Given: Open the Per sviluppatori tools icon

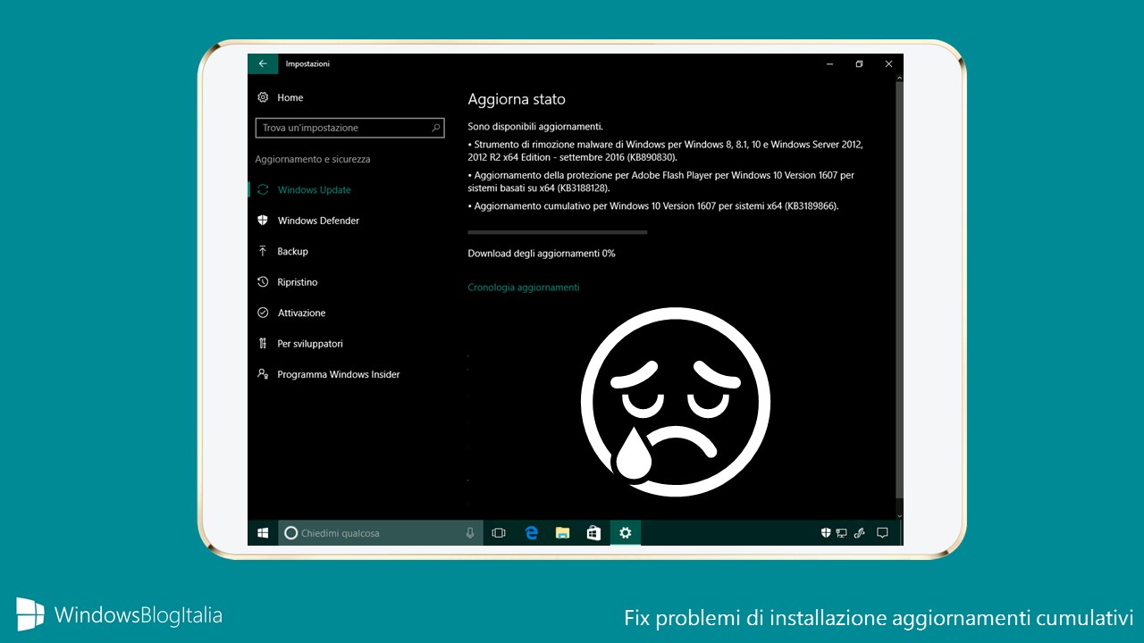Looking at the screenshot, I should (263, 344).
